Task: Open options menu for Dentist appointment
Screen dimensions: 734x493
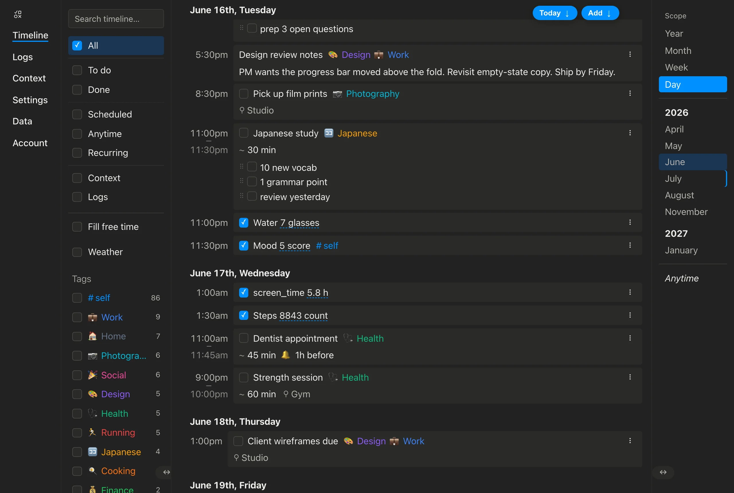Action: coord(630,338)
